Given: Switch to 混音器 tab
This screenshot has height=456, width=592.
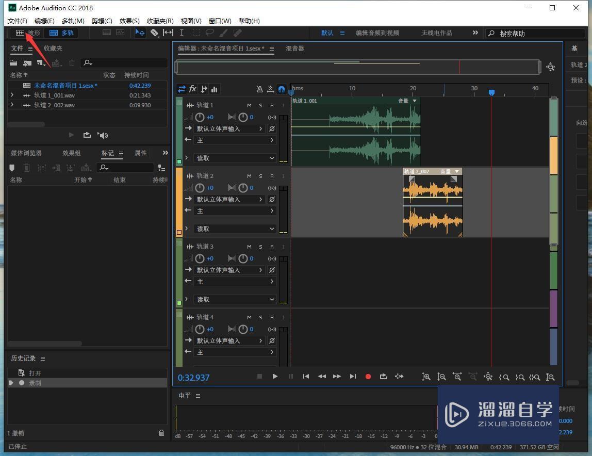Looking at the screenshot, I should pos(295,48).
